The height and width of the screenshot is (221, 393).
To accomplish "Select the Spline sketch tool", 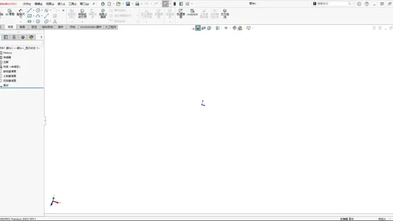I will (46, 10).
